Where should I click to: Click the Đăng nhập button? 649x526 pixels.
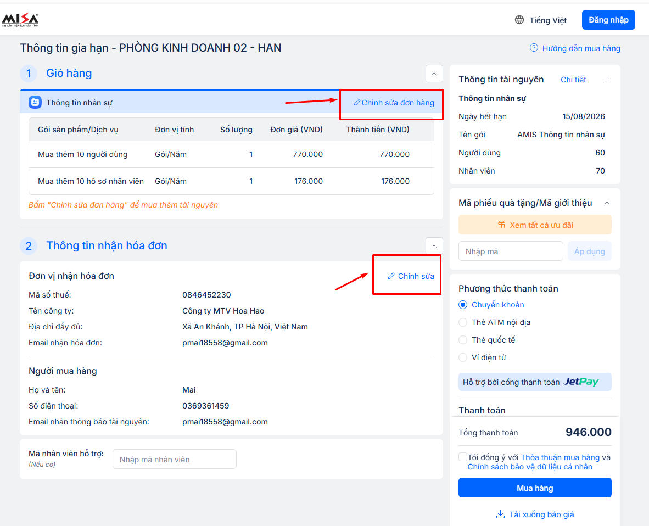pos(608,20)
